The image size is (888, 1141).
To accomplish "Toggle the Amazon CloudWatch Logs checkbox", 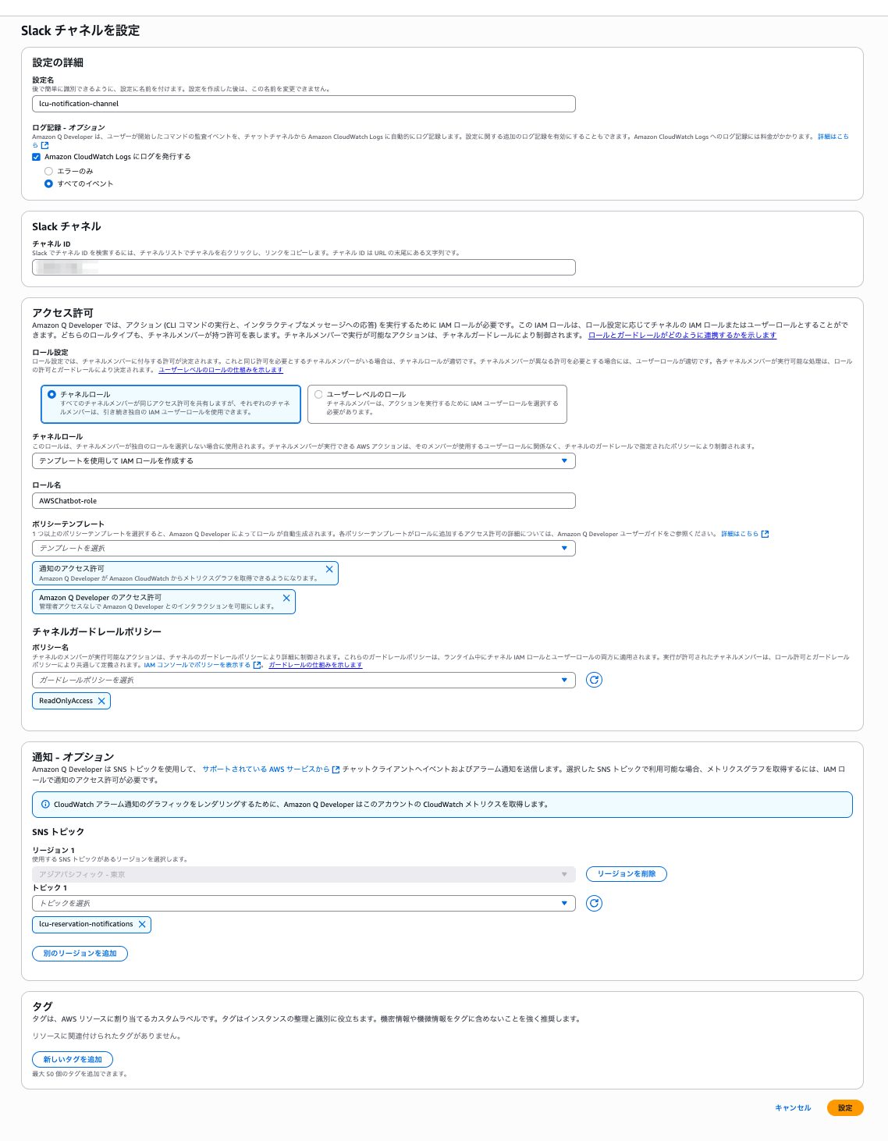I will (x=36, y=157).
